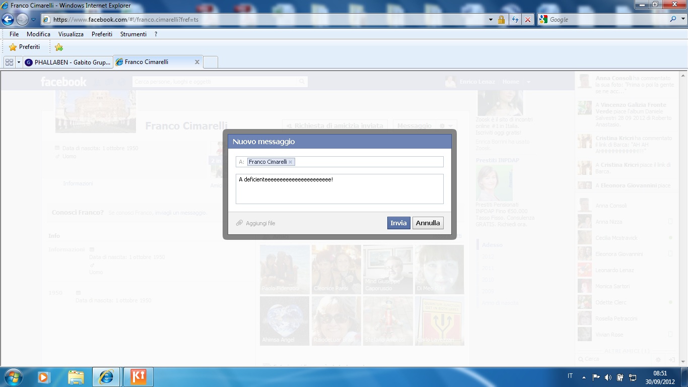Click the paperclip Aggiungi file icon
Screen dimensions: 688x387
click(x=240, y=223)
